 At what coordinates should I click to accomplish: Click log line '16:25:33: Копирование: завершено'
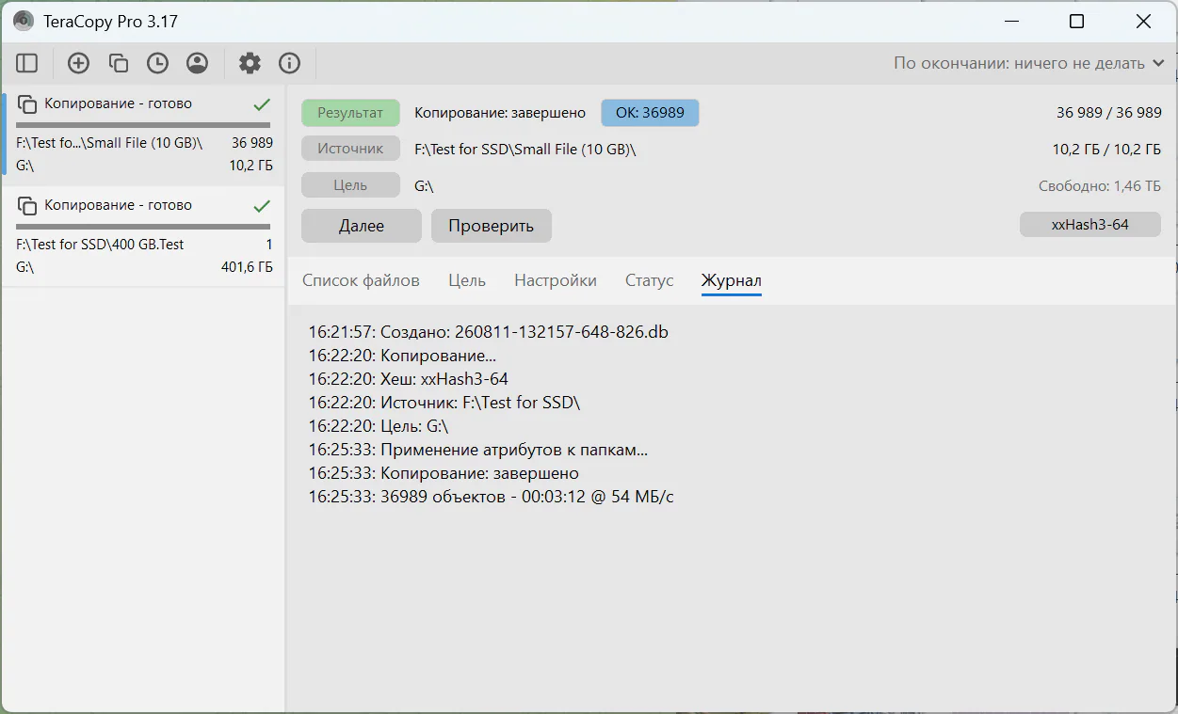point(444,473)
